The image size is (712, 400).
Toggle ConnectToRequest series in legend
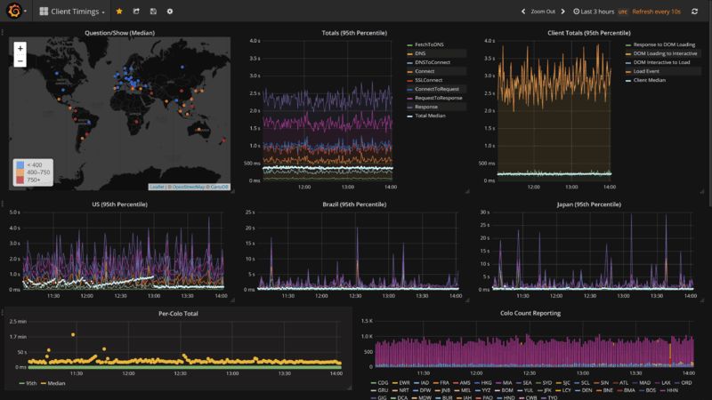(437, 89)
